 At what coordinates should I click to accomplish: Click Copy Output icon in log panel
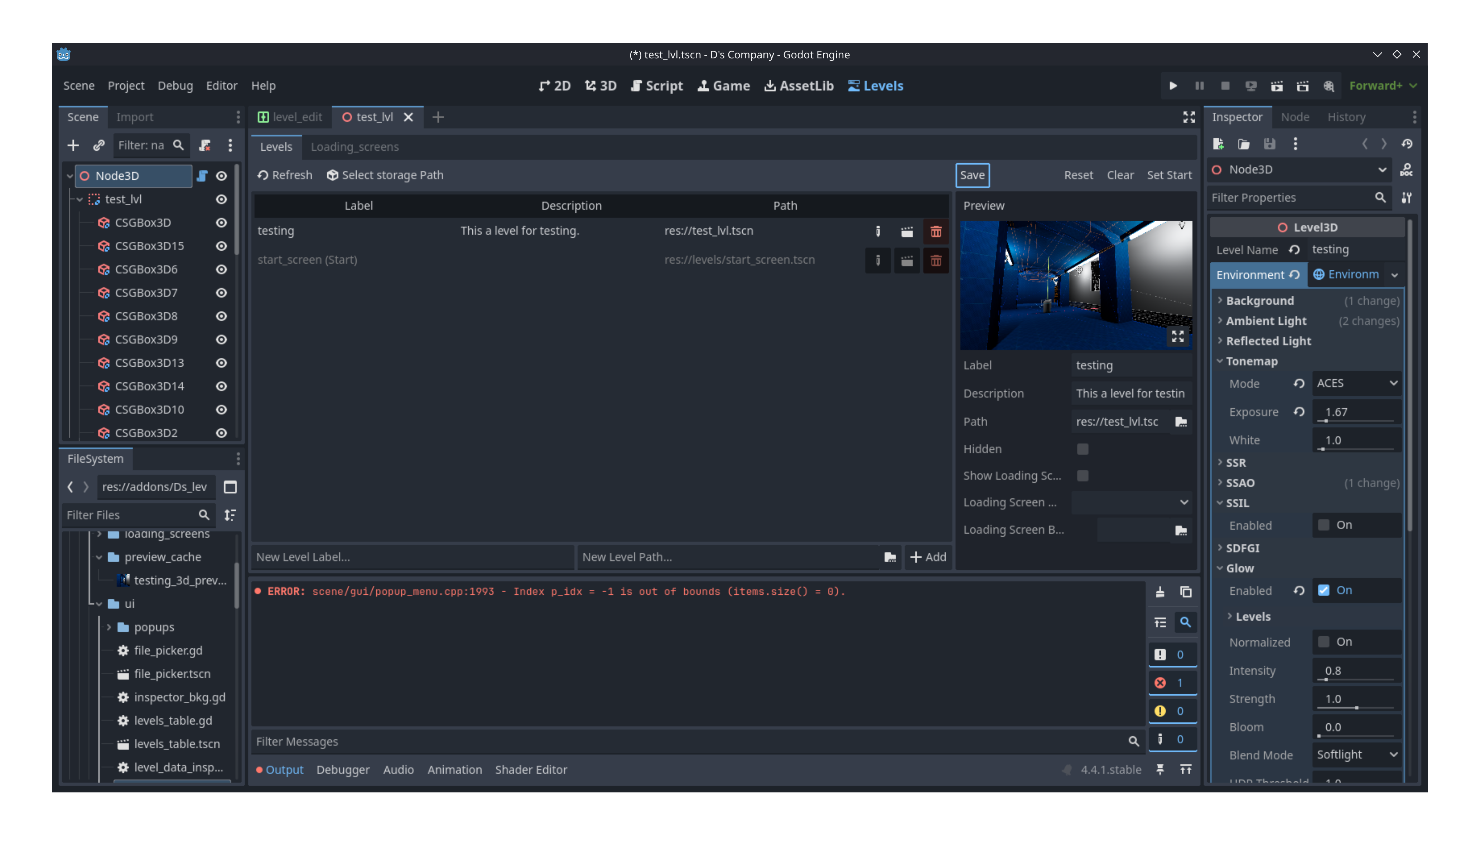pos(1186,592)
